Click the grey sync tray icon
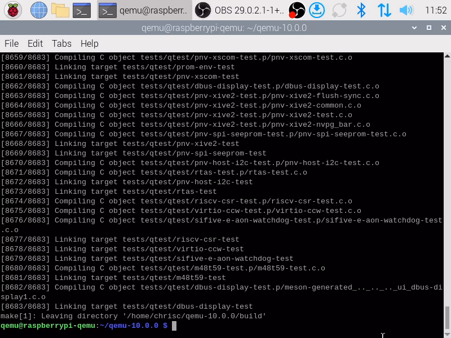451x338 pixels. pyautogui.click(x=339, y=10)
